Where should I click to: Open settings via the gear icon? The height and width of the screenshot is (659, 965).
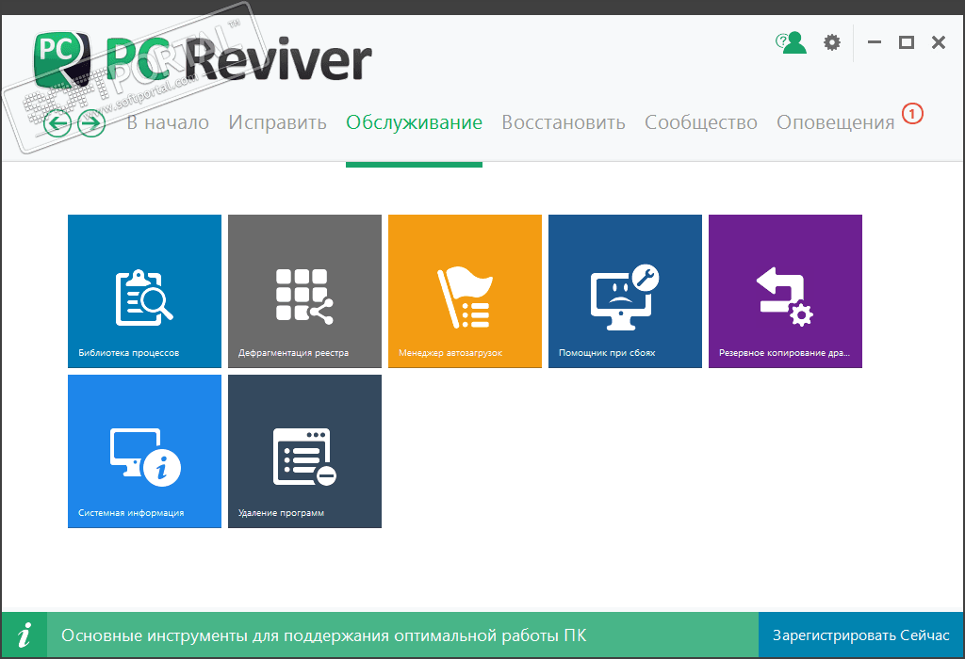(x=832, y=42)
